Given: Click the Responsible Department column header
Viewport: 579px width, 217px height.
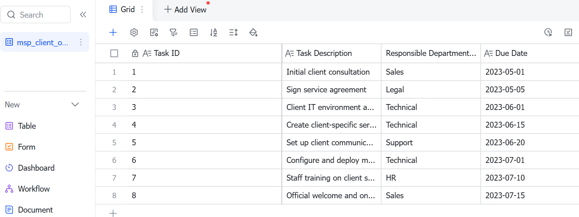Looking at the screenshot, I should coord(431,53).
